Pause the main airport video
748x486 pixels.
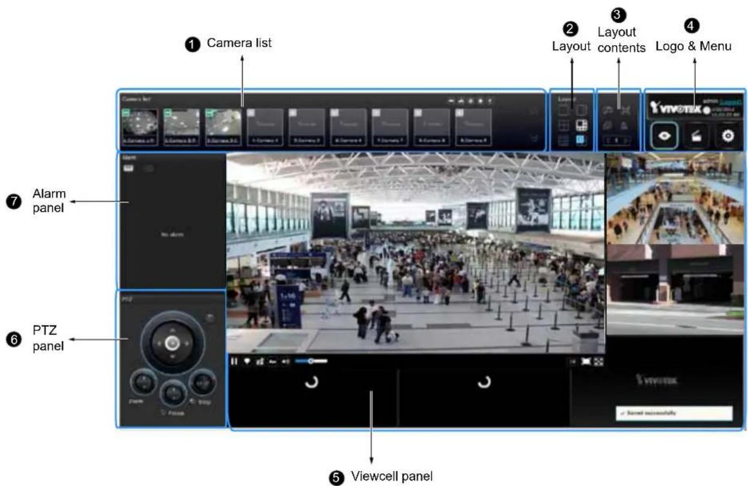click(x=234, y=361)
